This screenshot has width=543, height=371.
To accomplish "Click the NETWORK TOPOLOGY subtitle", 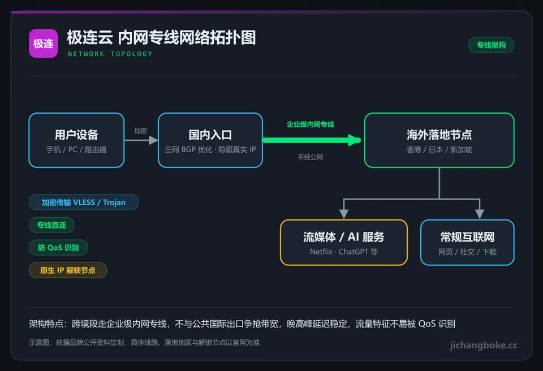I will coord(110,54).
